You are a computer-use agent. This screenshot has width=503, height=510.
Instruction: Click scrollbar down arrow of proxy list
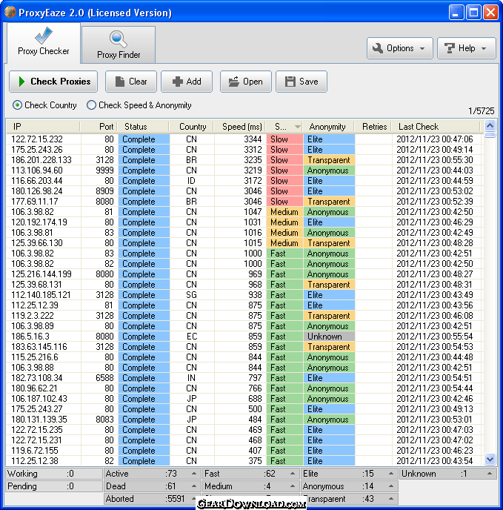(490, 460)
